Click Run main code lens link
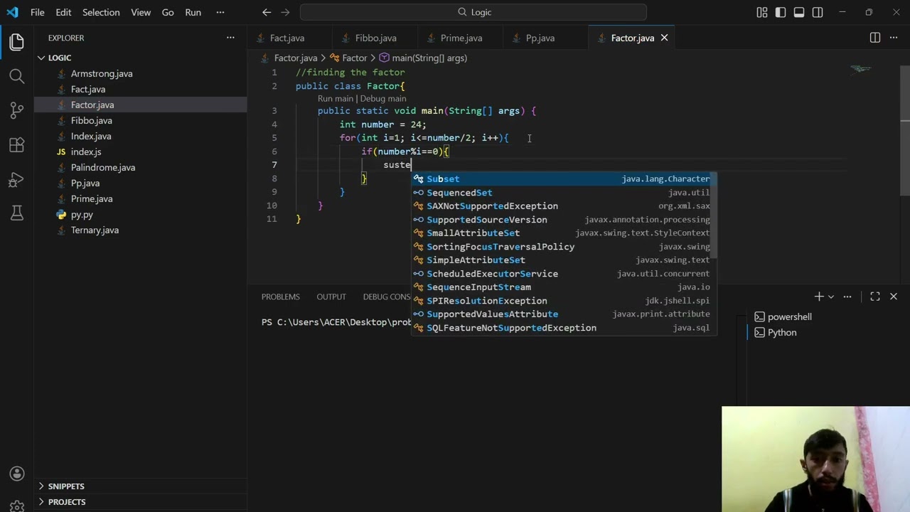This screenshot has width=910, height=512. (336, 99)
